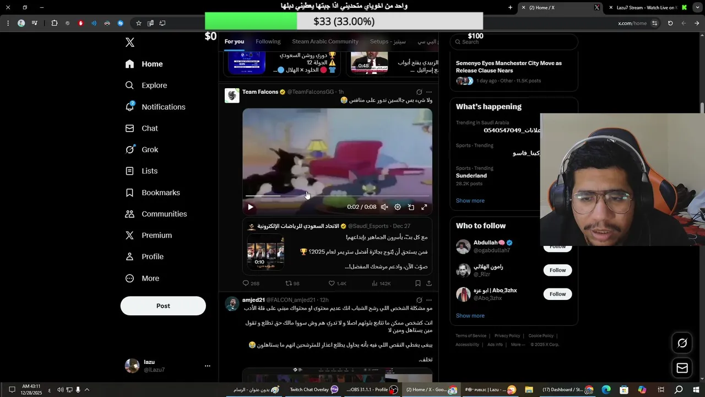Open Communities in the sidebar
The height and width of the screenshot is (397, 705).
(156, 214)
